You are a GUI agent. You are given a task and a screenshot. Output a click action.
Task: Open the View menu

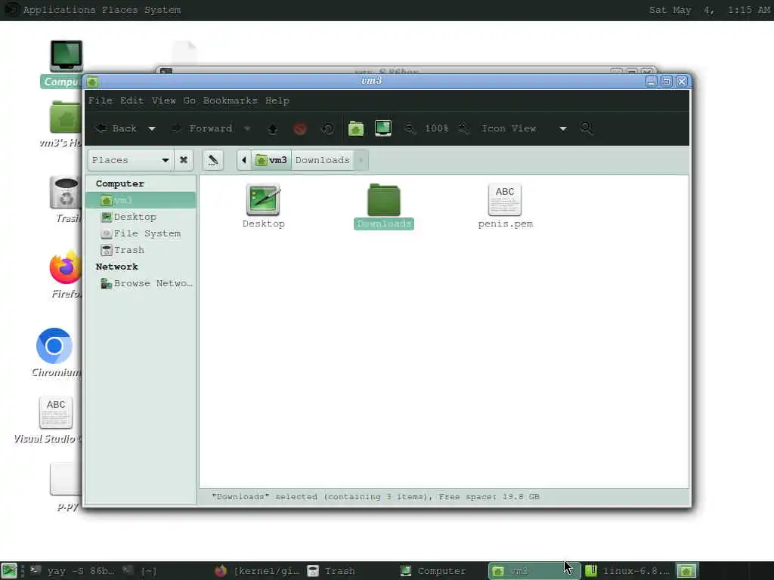click(x=163, y=100)
